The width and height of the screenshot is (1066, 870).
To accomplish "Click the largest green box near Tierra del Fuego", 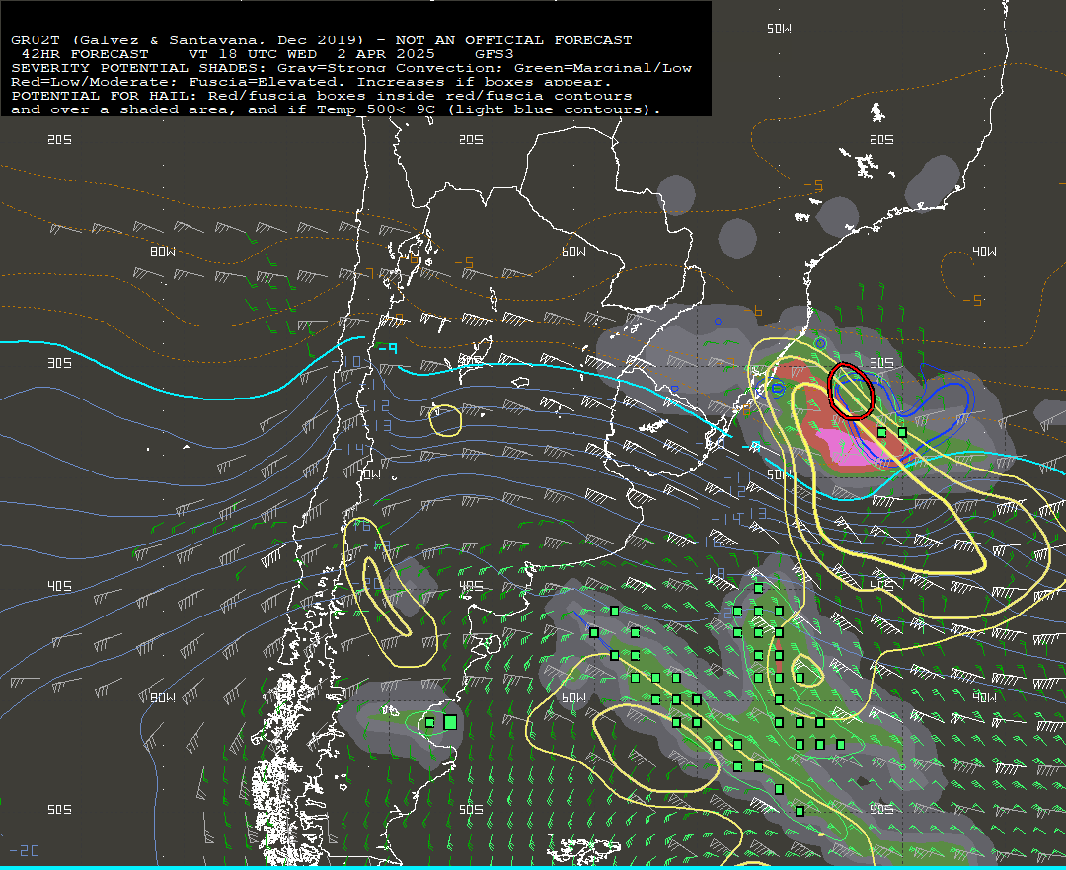I will point(450,722).
